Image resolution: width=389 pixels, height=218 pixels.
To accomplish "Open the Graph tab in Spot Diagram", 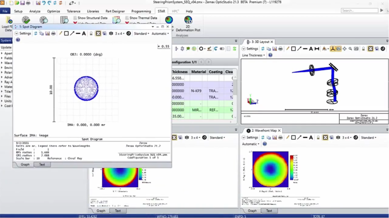I will coord(25,165).
